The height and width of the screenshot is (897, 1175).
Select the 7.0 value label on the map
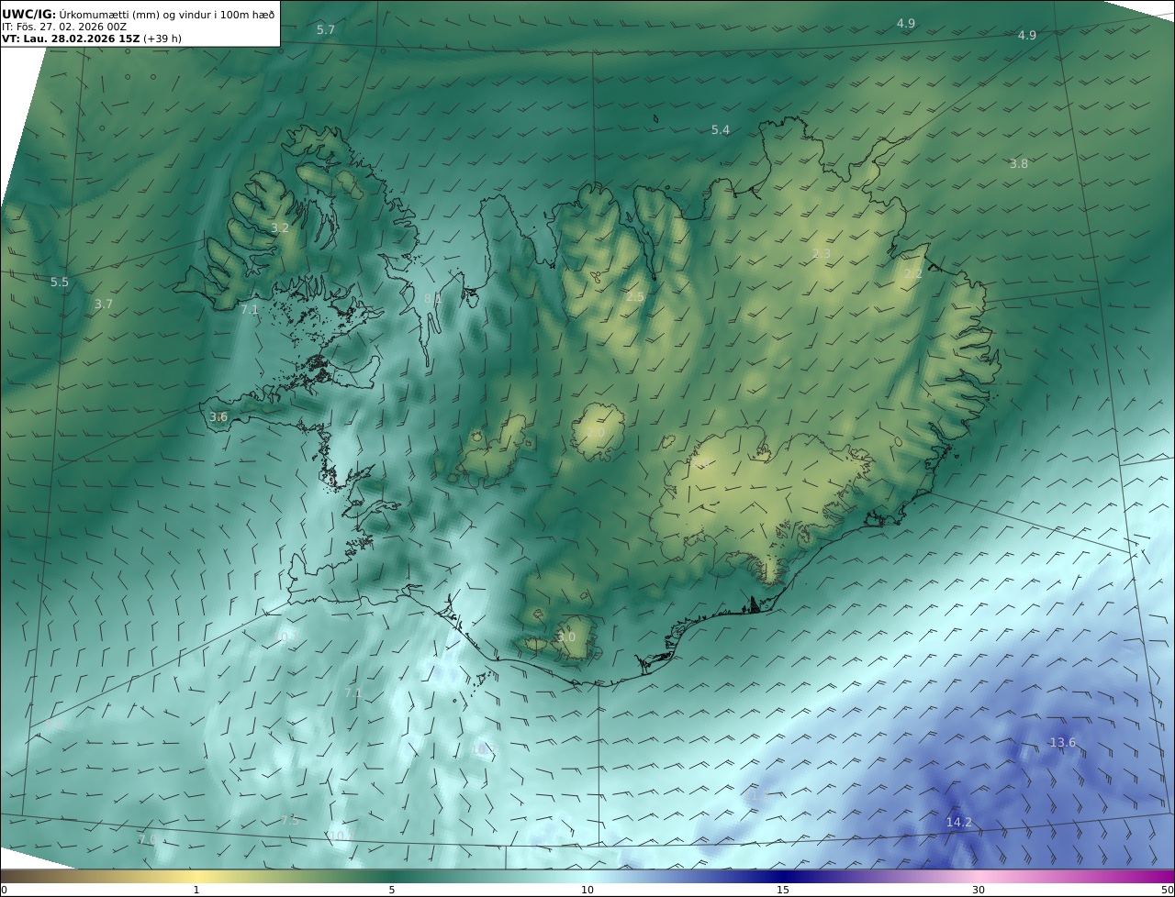pyautogui.click(x=147, y=839)
